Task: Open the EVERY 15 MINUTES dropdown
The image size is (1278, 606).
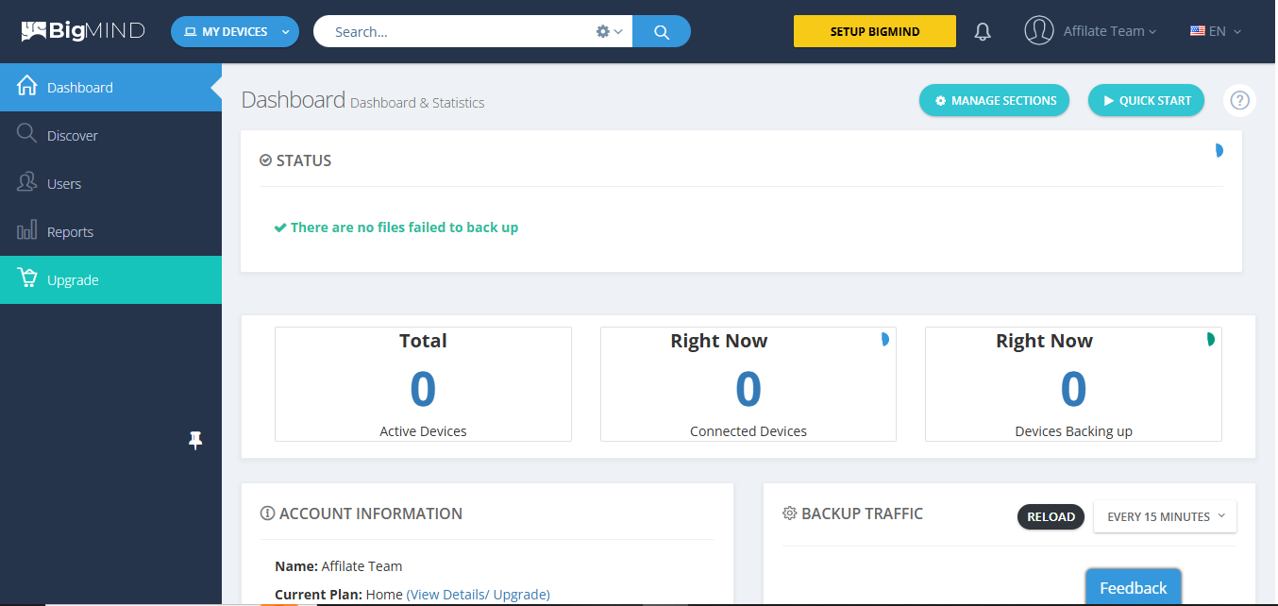Action: coord(1165,516)
